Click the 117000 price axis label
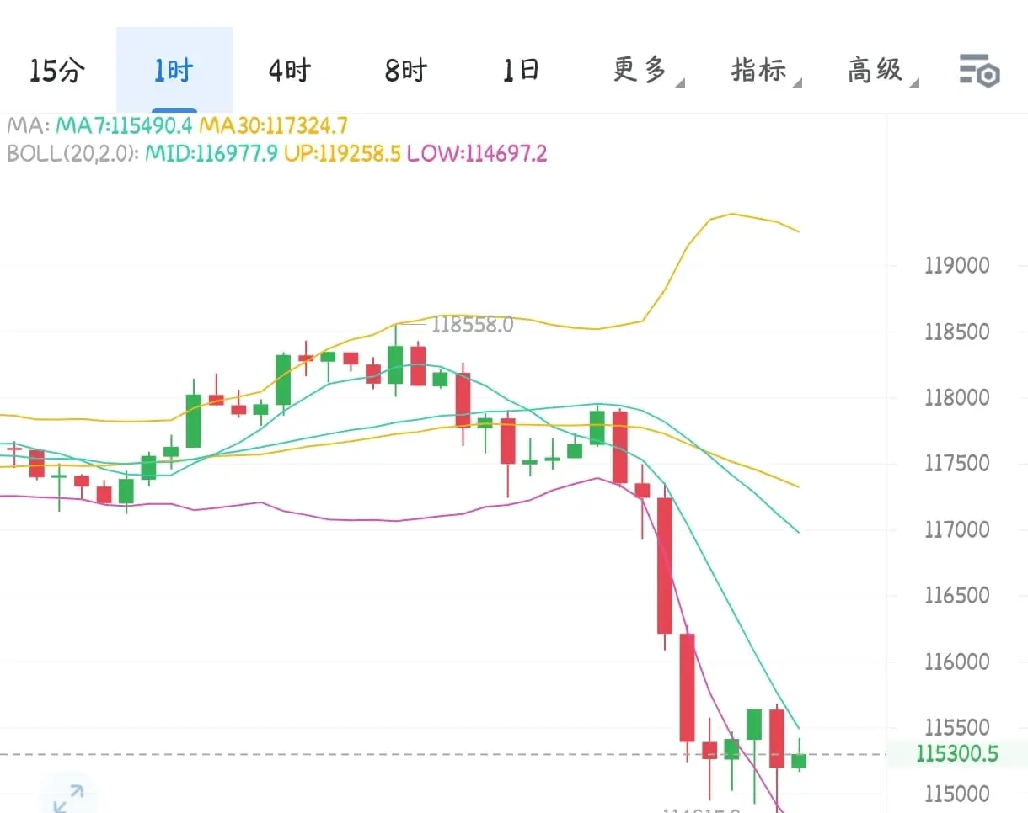Viewport: 1028px width, 813px height. 956,529
